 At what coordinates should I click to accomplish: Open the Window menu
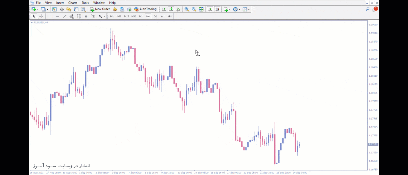click(99, 3)
